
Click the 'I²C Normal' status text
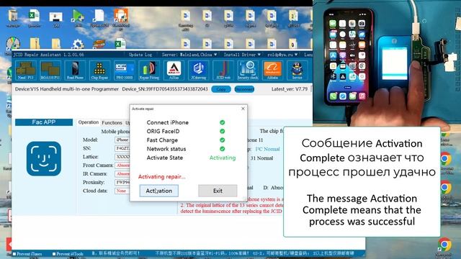click(267, 149)
